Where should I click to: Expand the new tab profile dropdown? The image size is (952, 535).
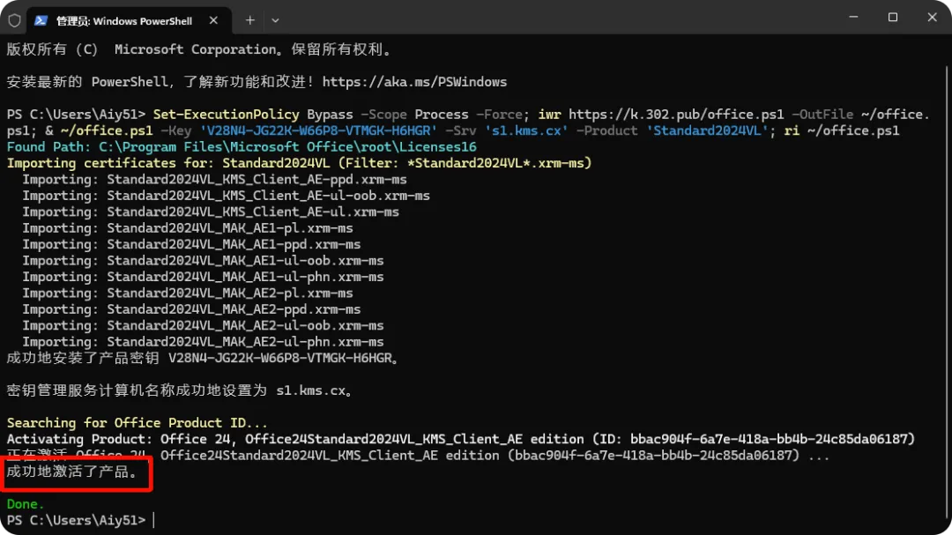point(276,20)
